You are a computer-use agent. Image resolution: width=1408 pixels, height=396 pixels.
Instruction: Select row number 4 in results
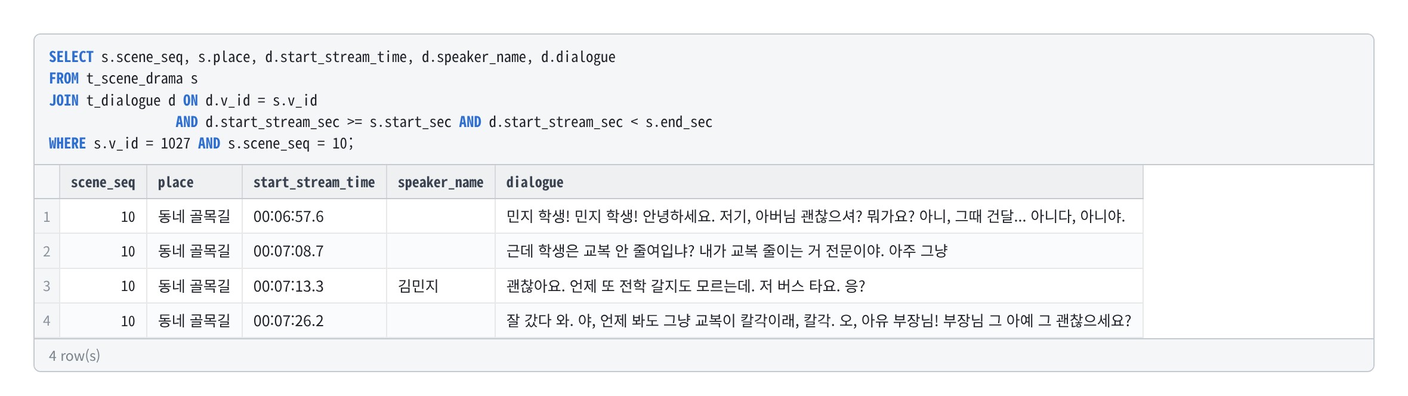[x=47, y=321]
